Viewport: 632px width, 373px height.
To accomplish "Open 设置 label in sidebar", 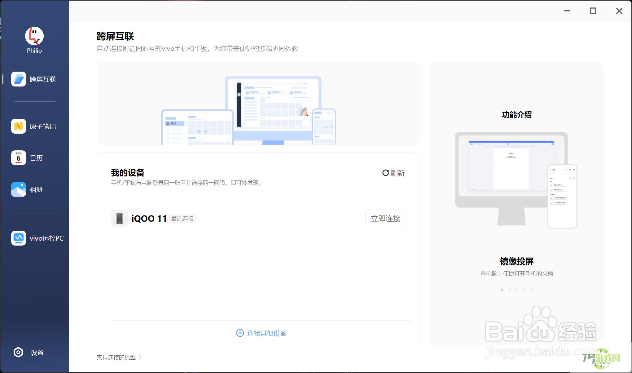I will (x=37, y=353).
